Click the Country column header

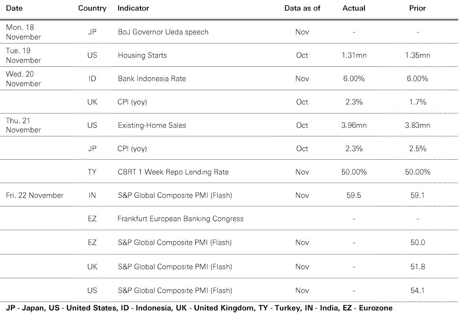point(92,8)
